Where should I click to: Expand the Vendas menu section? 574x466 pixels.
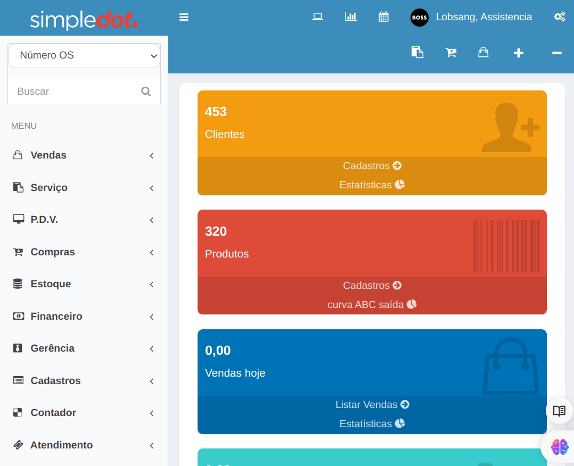(x=48, y=155)
